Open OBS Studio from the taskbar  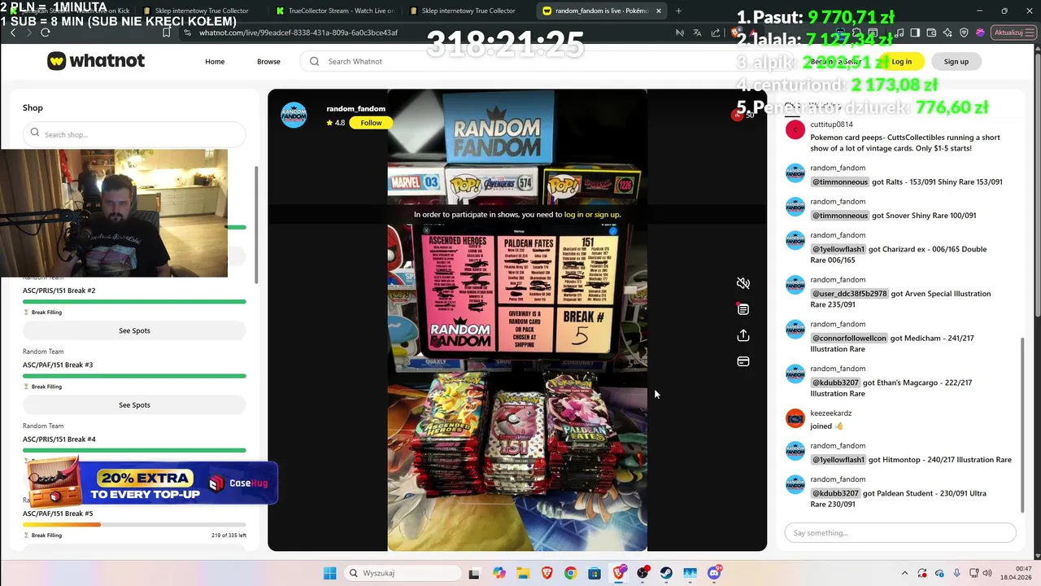[x=642, y=573]
